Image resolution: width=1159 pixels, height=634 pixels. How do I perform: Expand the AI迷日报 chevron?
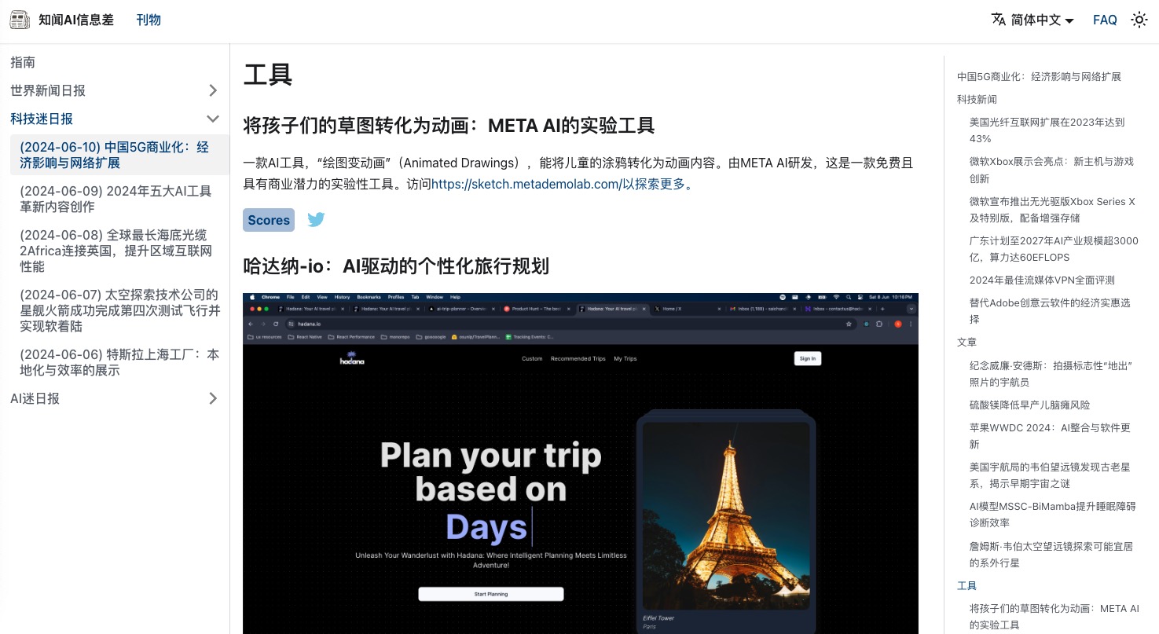point(213,398)
